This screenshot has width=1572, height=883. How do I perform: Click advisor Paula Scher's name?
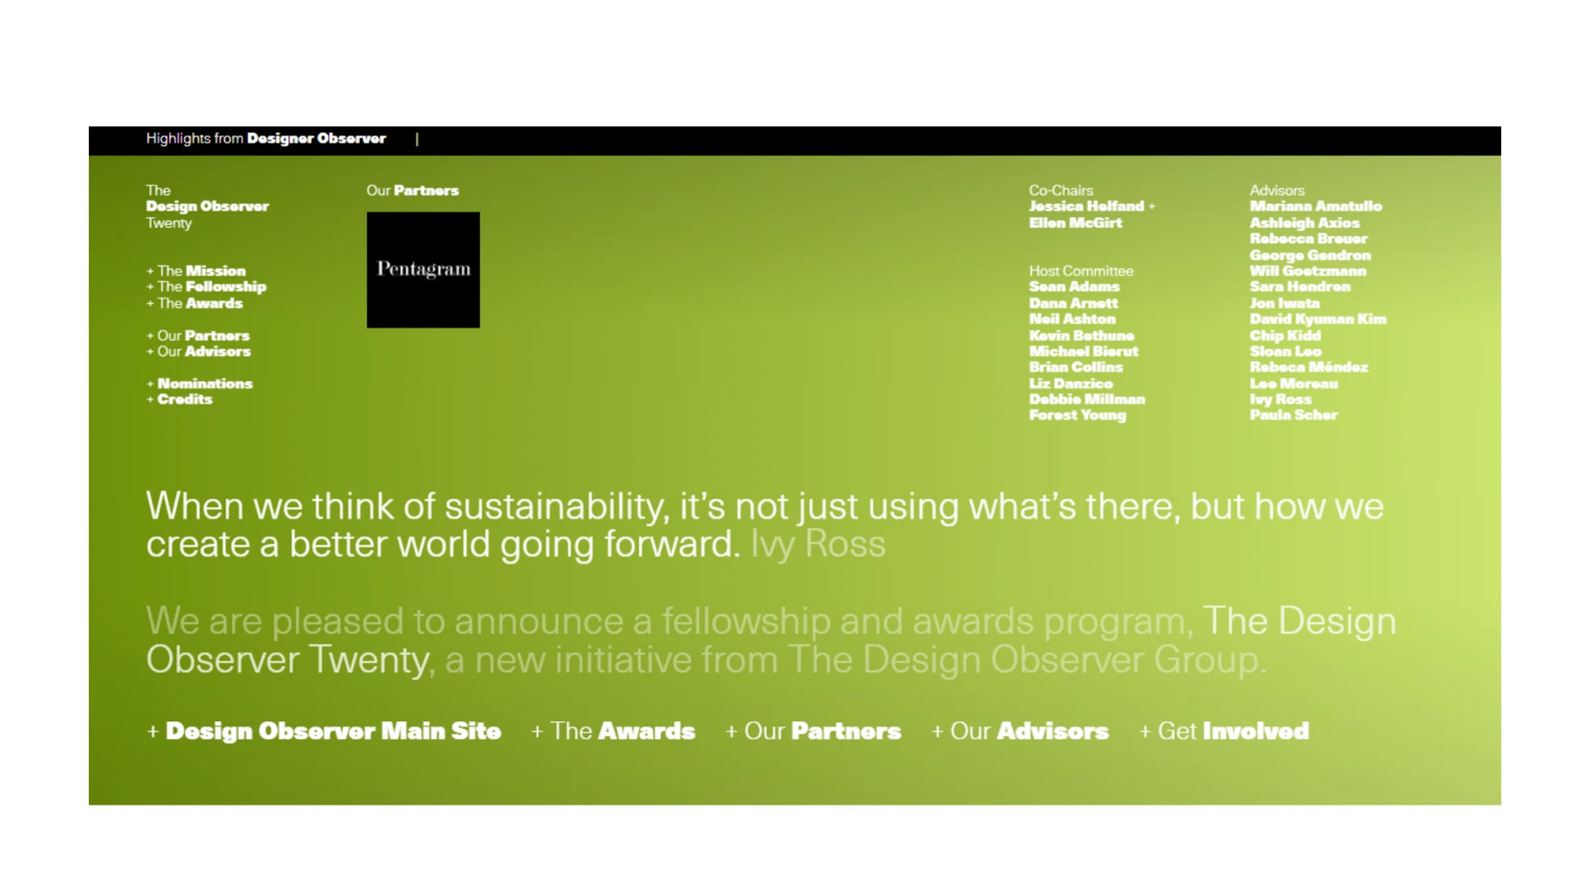(x=1293, y=415)
